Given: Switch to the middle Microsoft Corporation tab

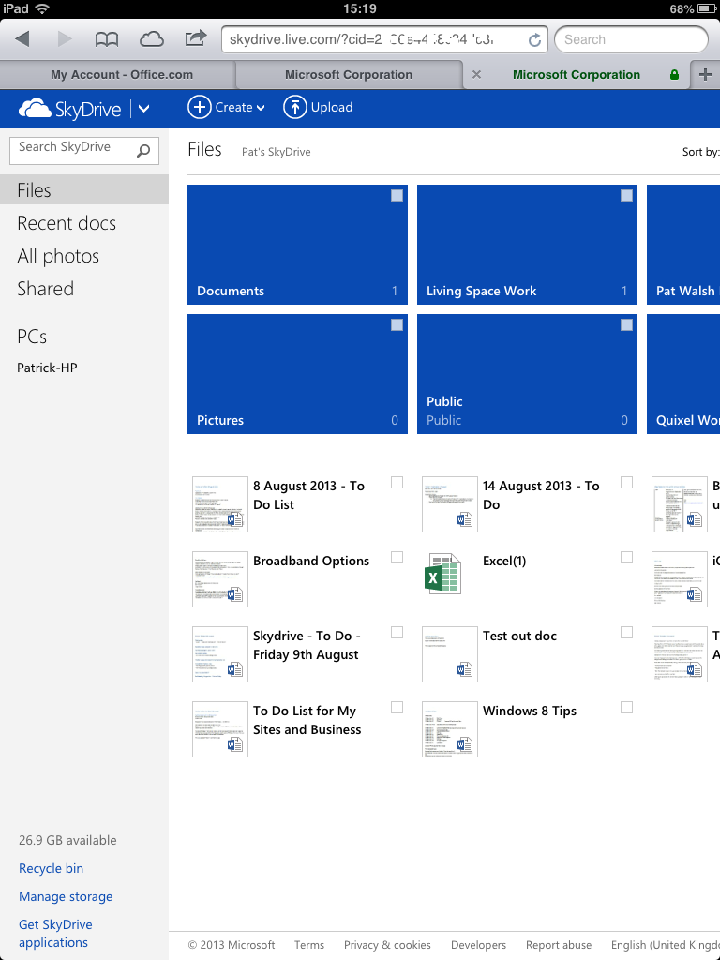Looking at the screenshot, I should coord(349,75).
